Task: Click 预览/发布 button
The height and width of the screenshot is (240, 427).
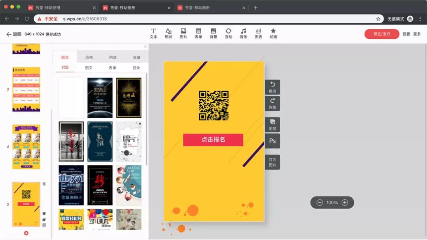Action: [382, 34]
